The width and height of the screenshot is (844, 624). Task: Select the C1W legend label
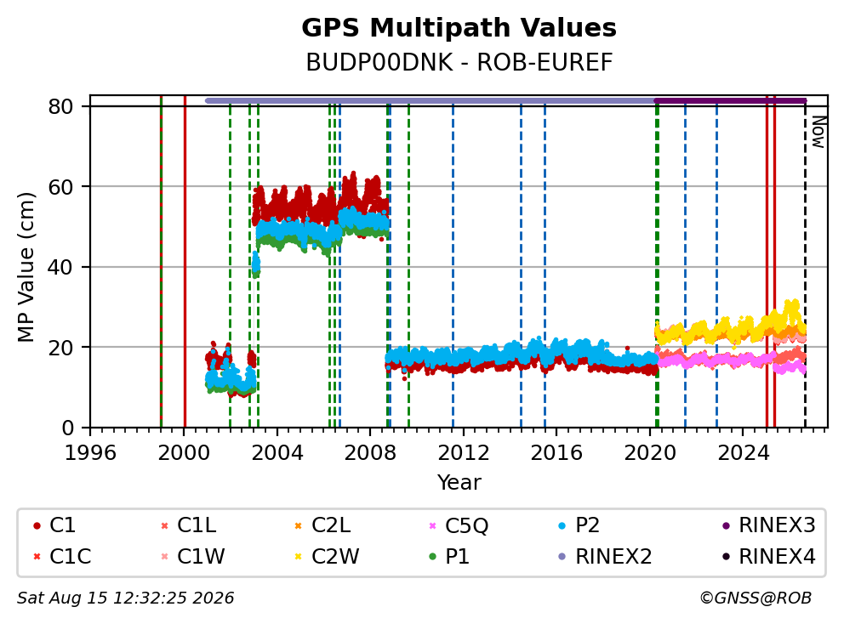(x=201, y=556)
